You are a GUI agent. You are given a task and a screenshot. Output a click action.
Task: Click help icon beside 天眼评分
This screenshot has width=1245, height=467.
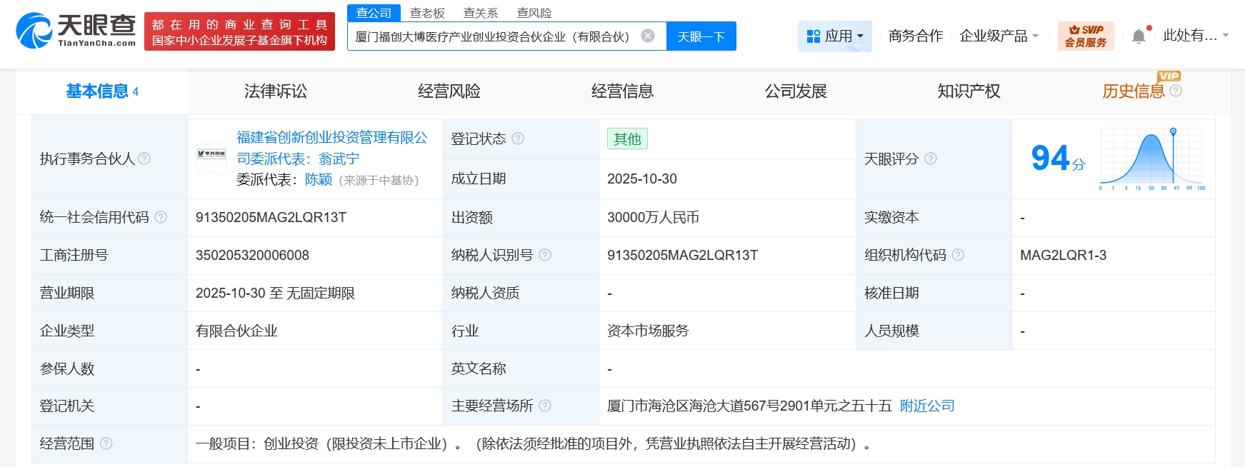(x=931, y=159)
